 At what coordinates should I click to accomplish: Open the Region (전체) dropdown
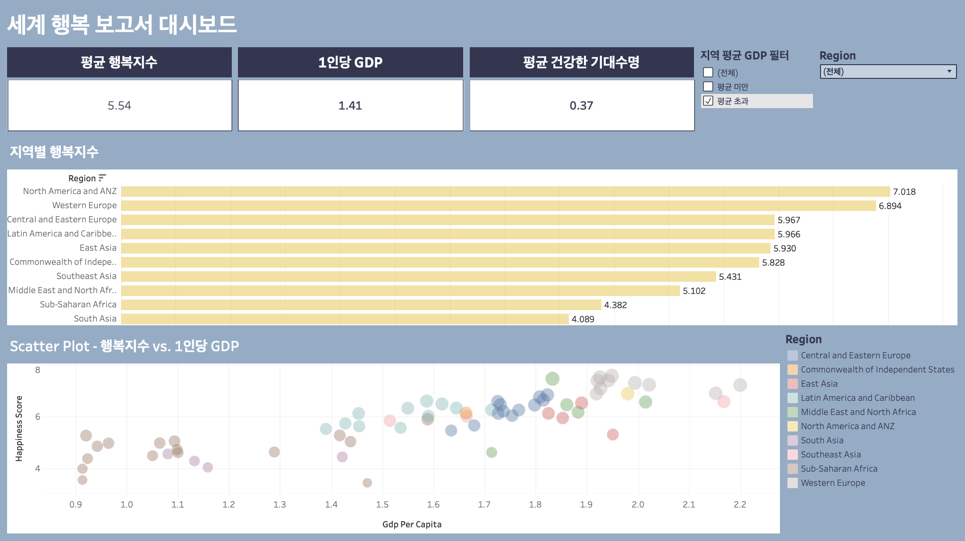(x=888, y=72)
